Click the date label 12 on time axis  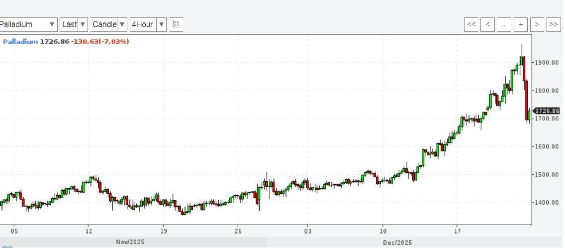pos(89,231)
